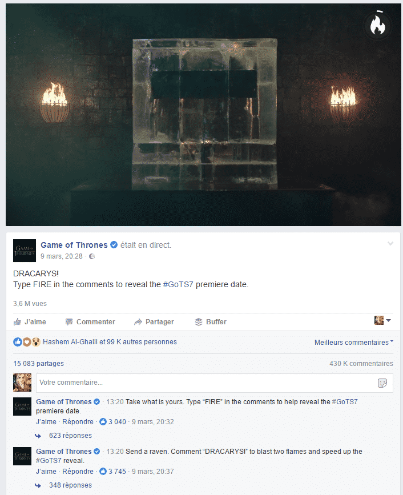403x495 pixels.
Task: Open the 15 083 partages link
Action: [38, 364]
